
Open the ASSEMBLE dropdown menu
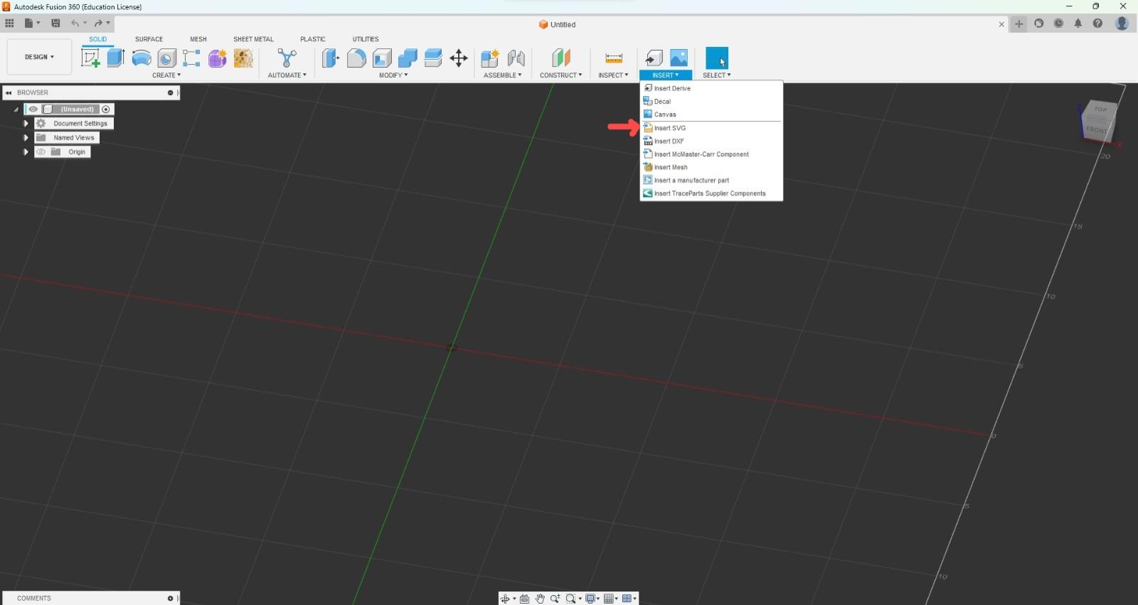click(x=503, y=75)
